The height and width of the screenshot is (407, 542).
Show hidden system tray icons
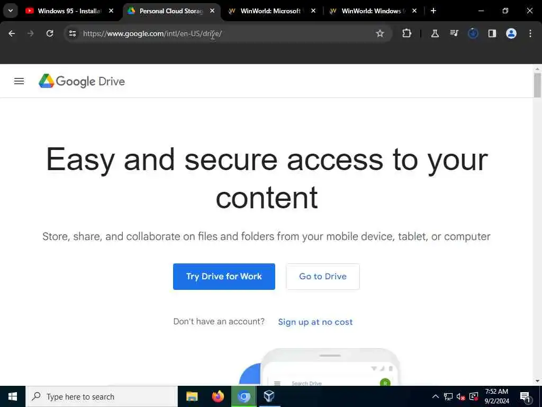[x=436, y=396]
